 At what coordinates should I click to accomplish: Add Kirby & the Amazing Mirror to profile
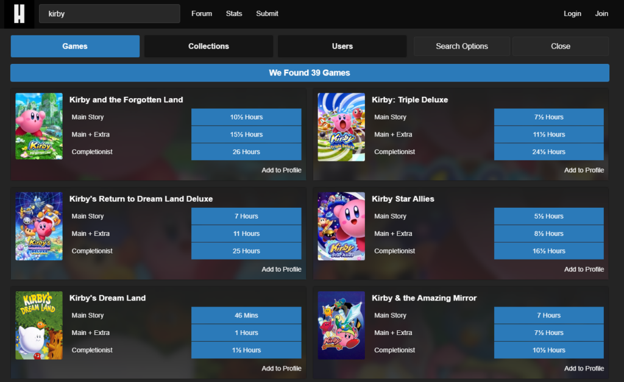click(x=584, y=369)
